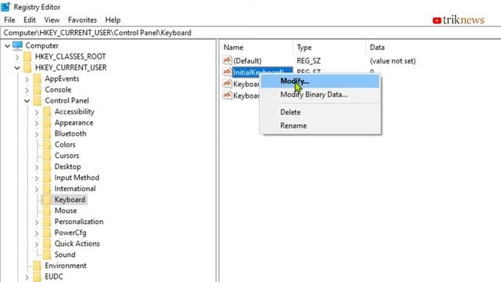
Task: Click the Mouse folder icon
Action: 47,211
